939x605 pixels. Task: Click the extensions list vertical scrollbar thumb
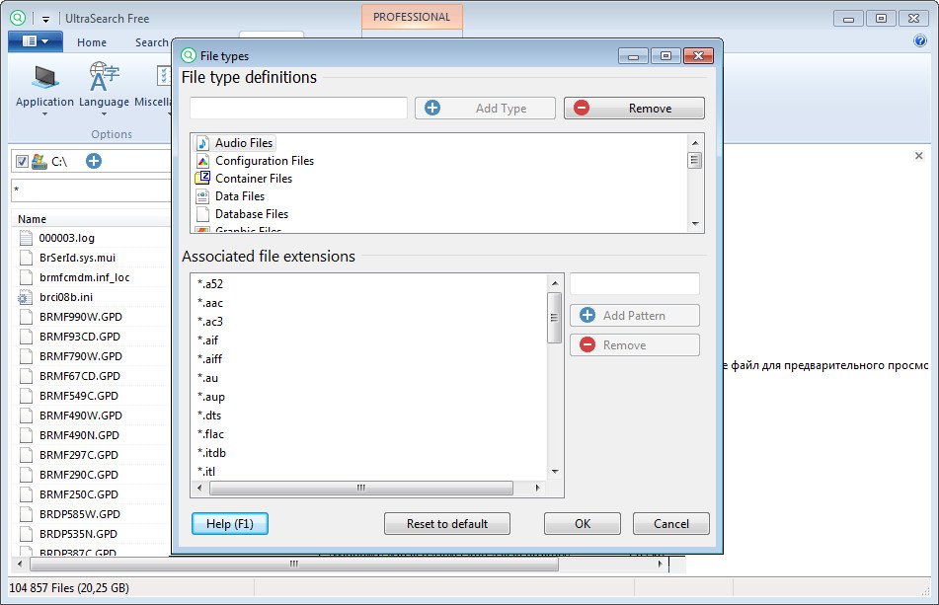pos(554,318)
